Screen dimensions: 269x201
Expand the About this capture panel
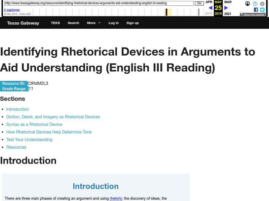(253, 14)
